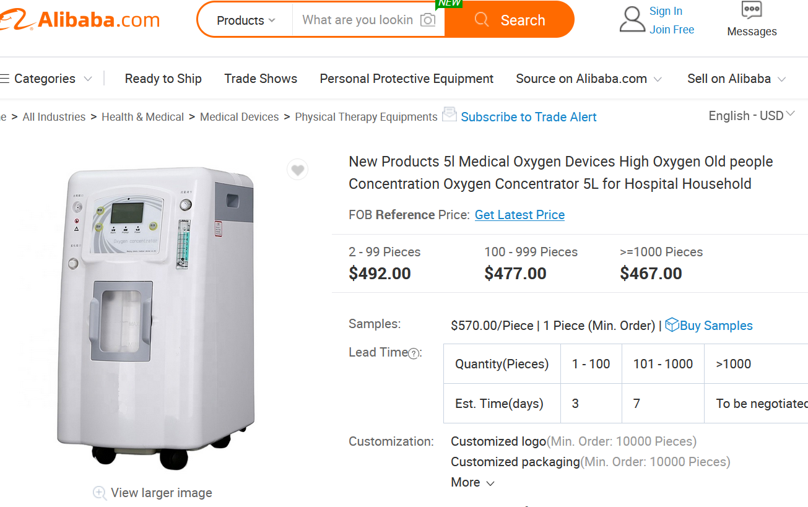Viewport: 808px width, 507px height.
Task: Open the Join Free link
Action: [x=672, y=30]
